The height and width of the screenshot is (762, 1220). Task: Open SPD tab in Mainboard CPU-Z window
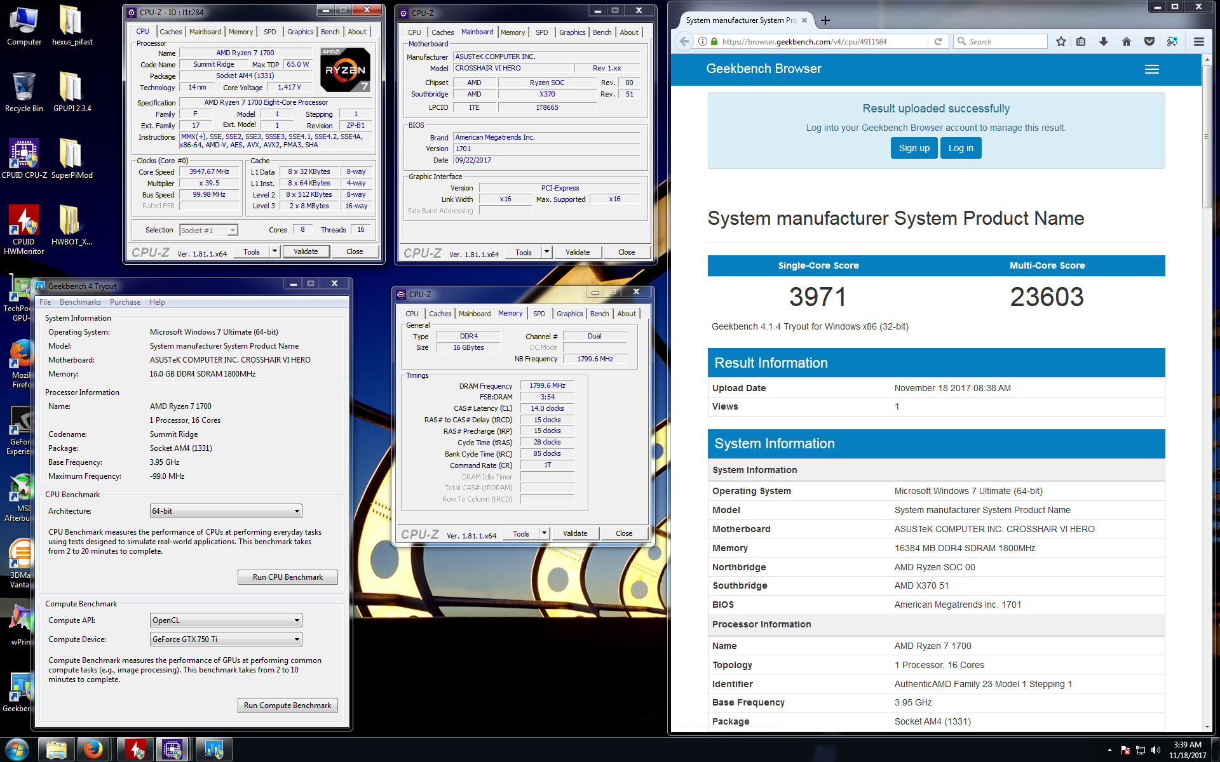541,32
